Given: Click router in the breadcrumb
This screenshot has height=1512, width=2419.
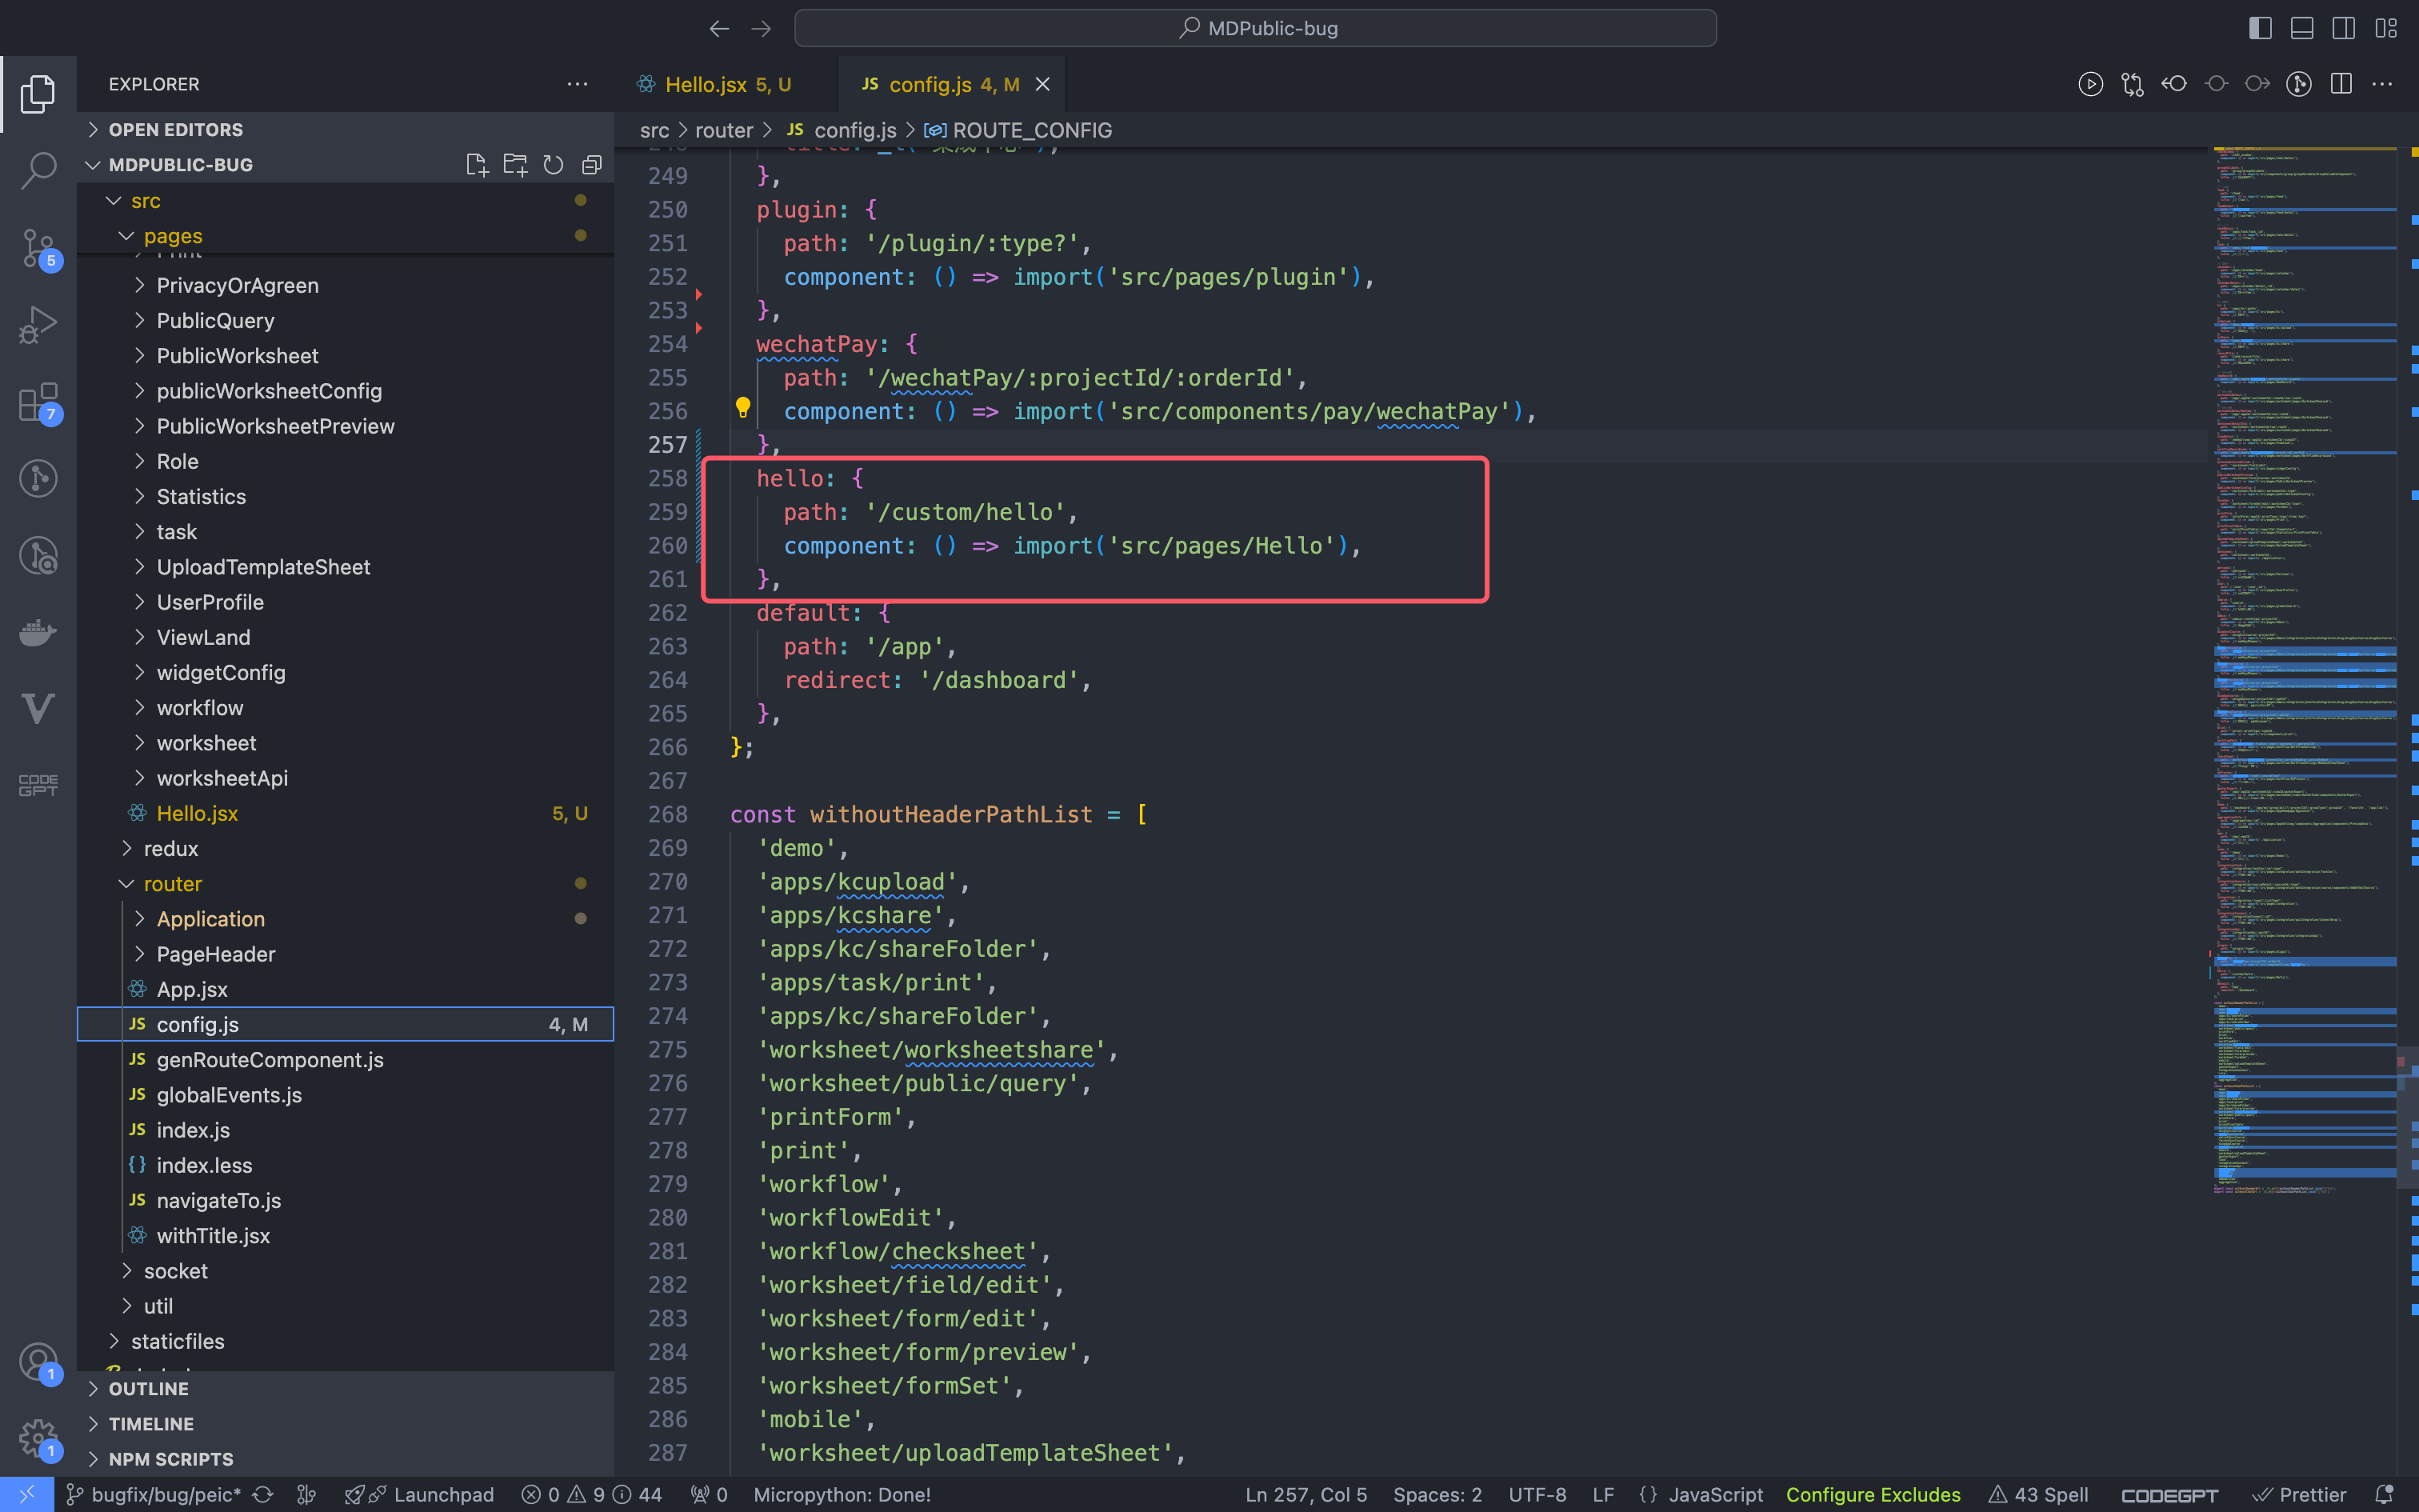Looking at the screenshot, I should pos(724,130).
